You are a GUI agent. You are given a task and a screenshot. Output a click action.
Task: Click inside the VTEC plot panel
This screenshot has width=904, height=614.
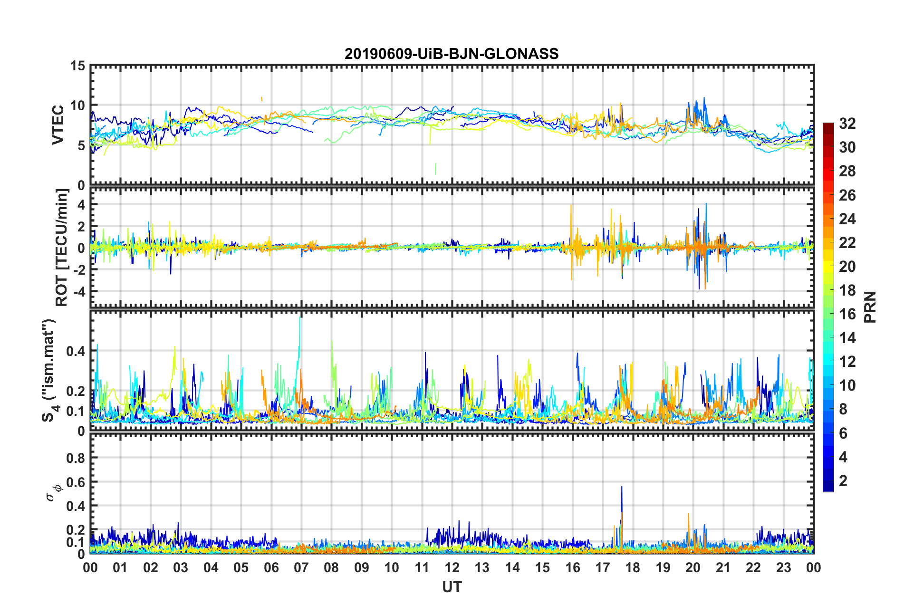coord(452,125)
